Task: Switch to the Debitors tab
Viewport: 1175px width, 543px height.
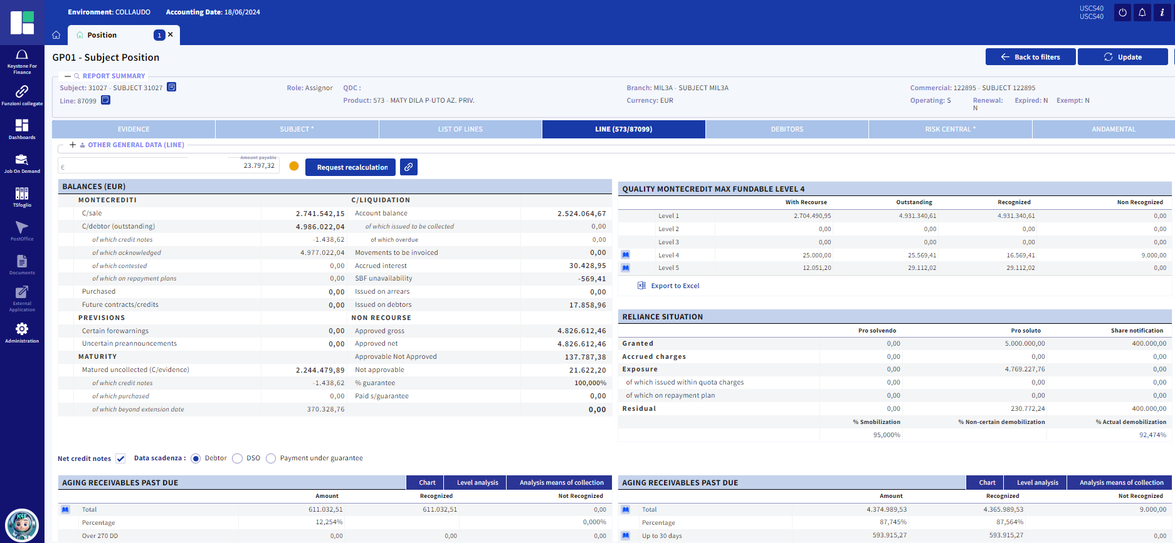Action: coord(787,129)
